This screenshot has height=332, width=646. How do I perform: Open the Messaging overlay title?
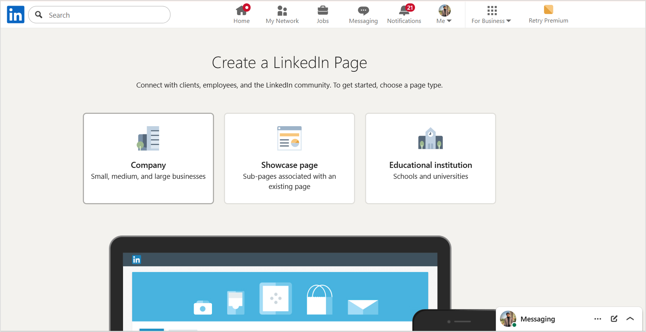click(x=538, y=319)
